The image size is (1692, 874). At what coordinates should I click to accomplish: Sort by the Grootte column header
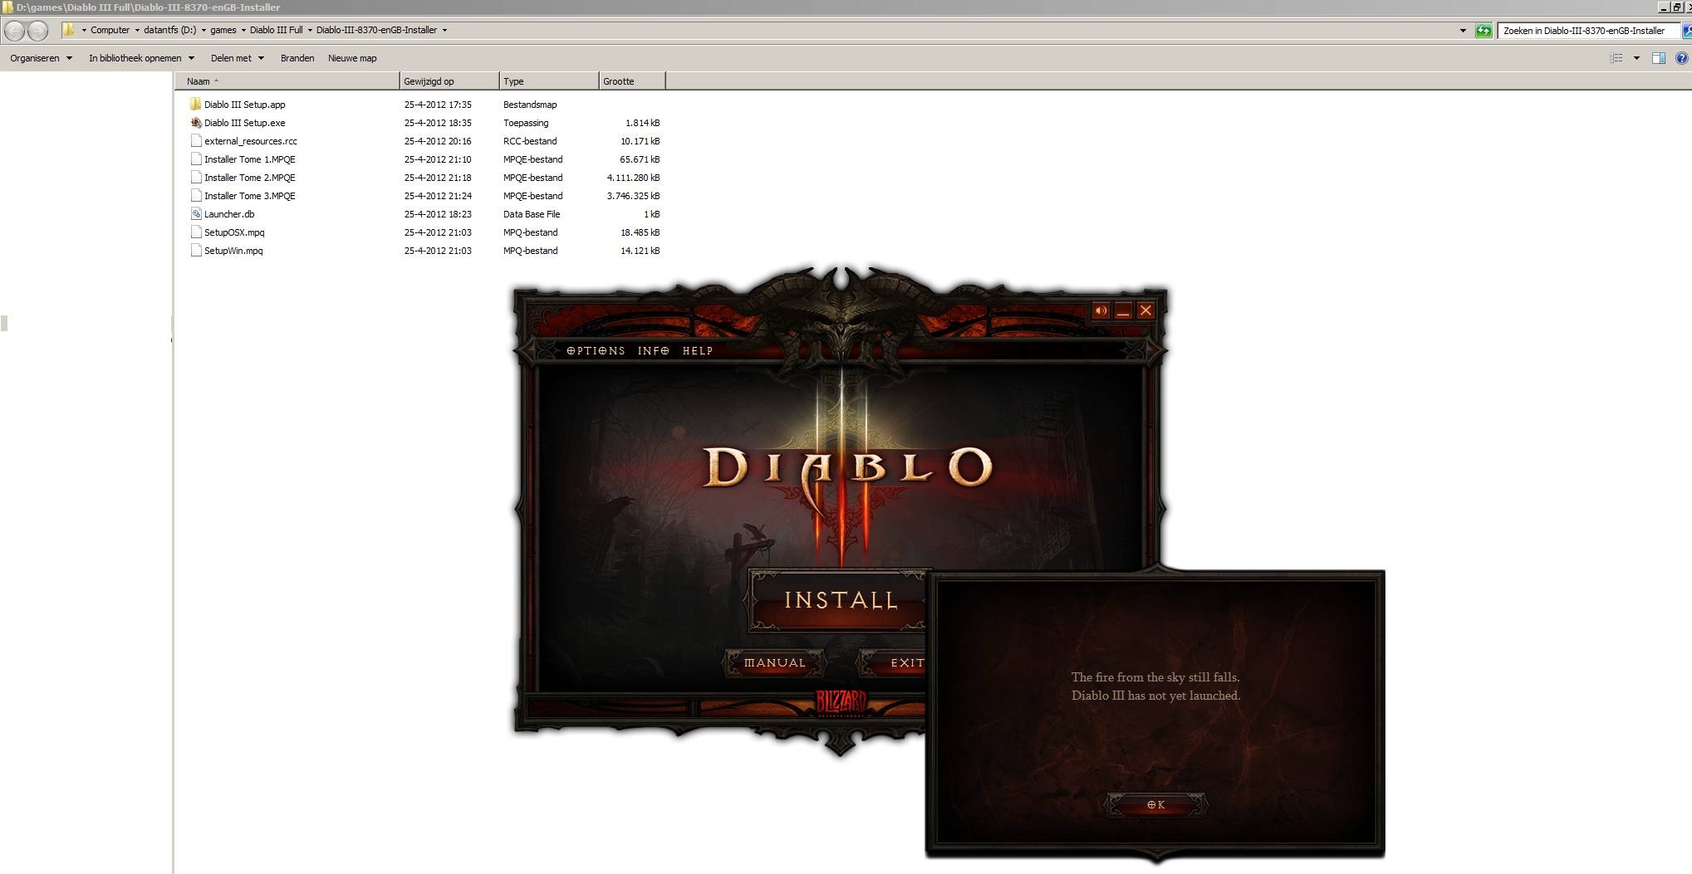tap(632, 81)
